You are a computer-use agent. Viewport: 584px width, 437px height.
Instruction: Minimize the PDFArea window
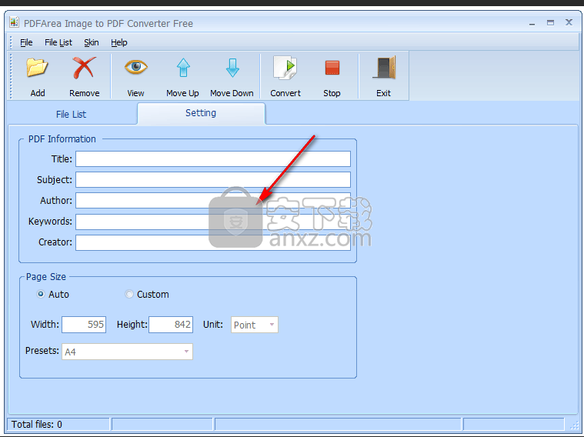pyautogui.click(x=532, y=23)
